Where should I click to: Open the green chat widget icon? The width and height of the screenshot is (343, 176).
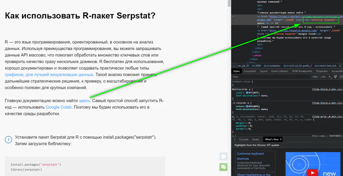coord(223,167)
